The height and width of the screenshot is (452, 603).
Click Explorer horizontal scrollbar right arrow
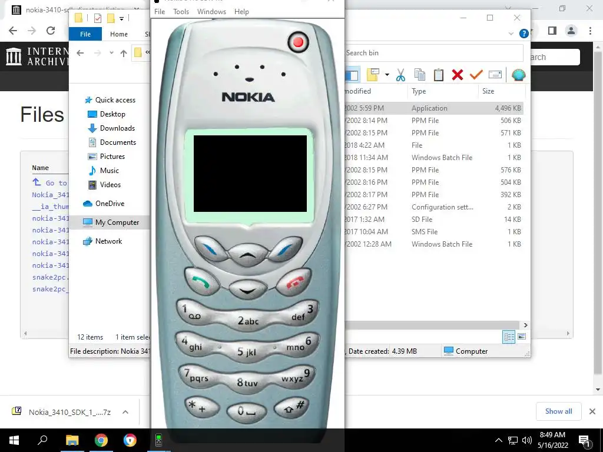tap(525, 325)
